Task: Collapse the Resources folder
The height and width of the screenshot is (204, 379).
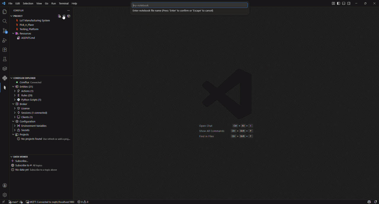Action: tap(13, 33)
